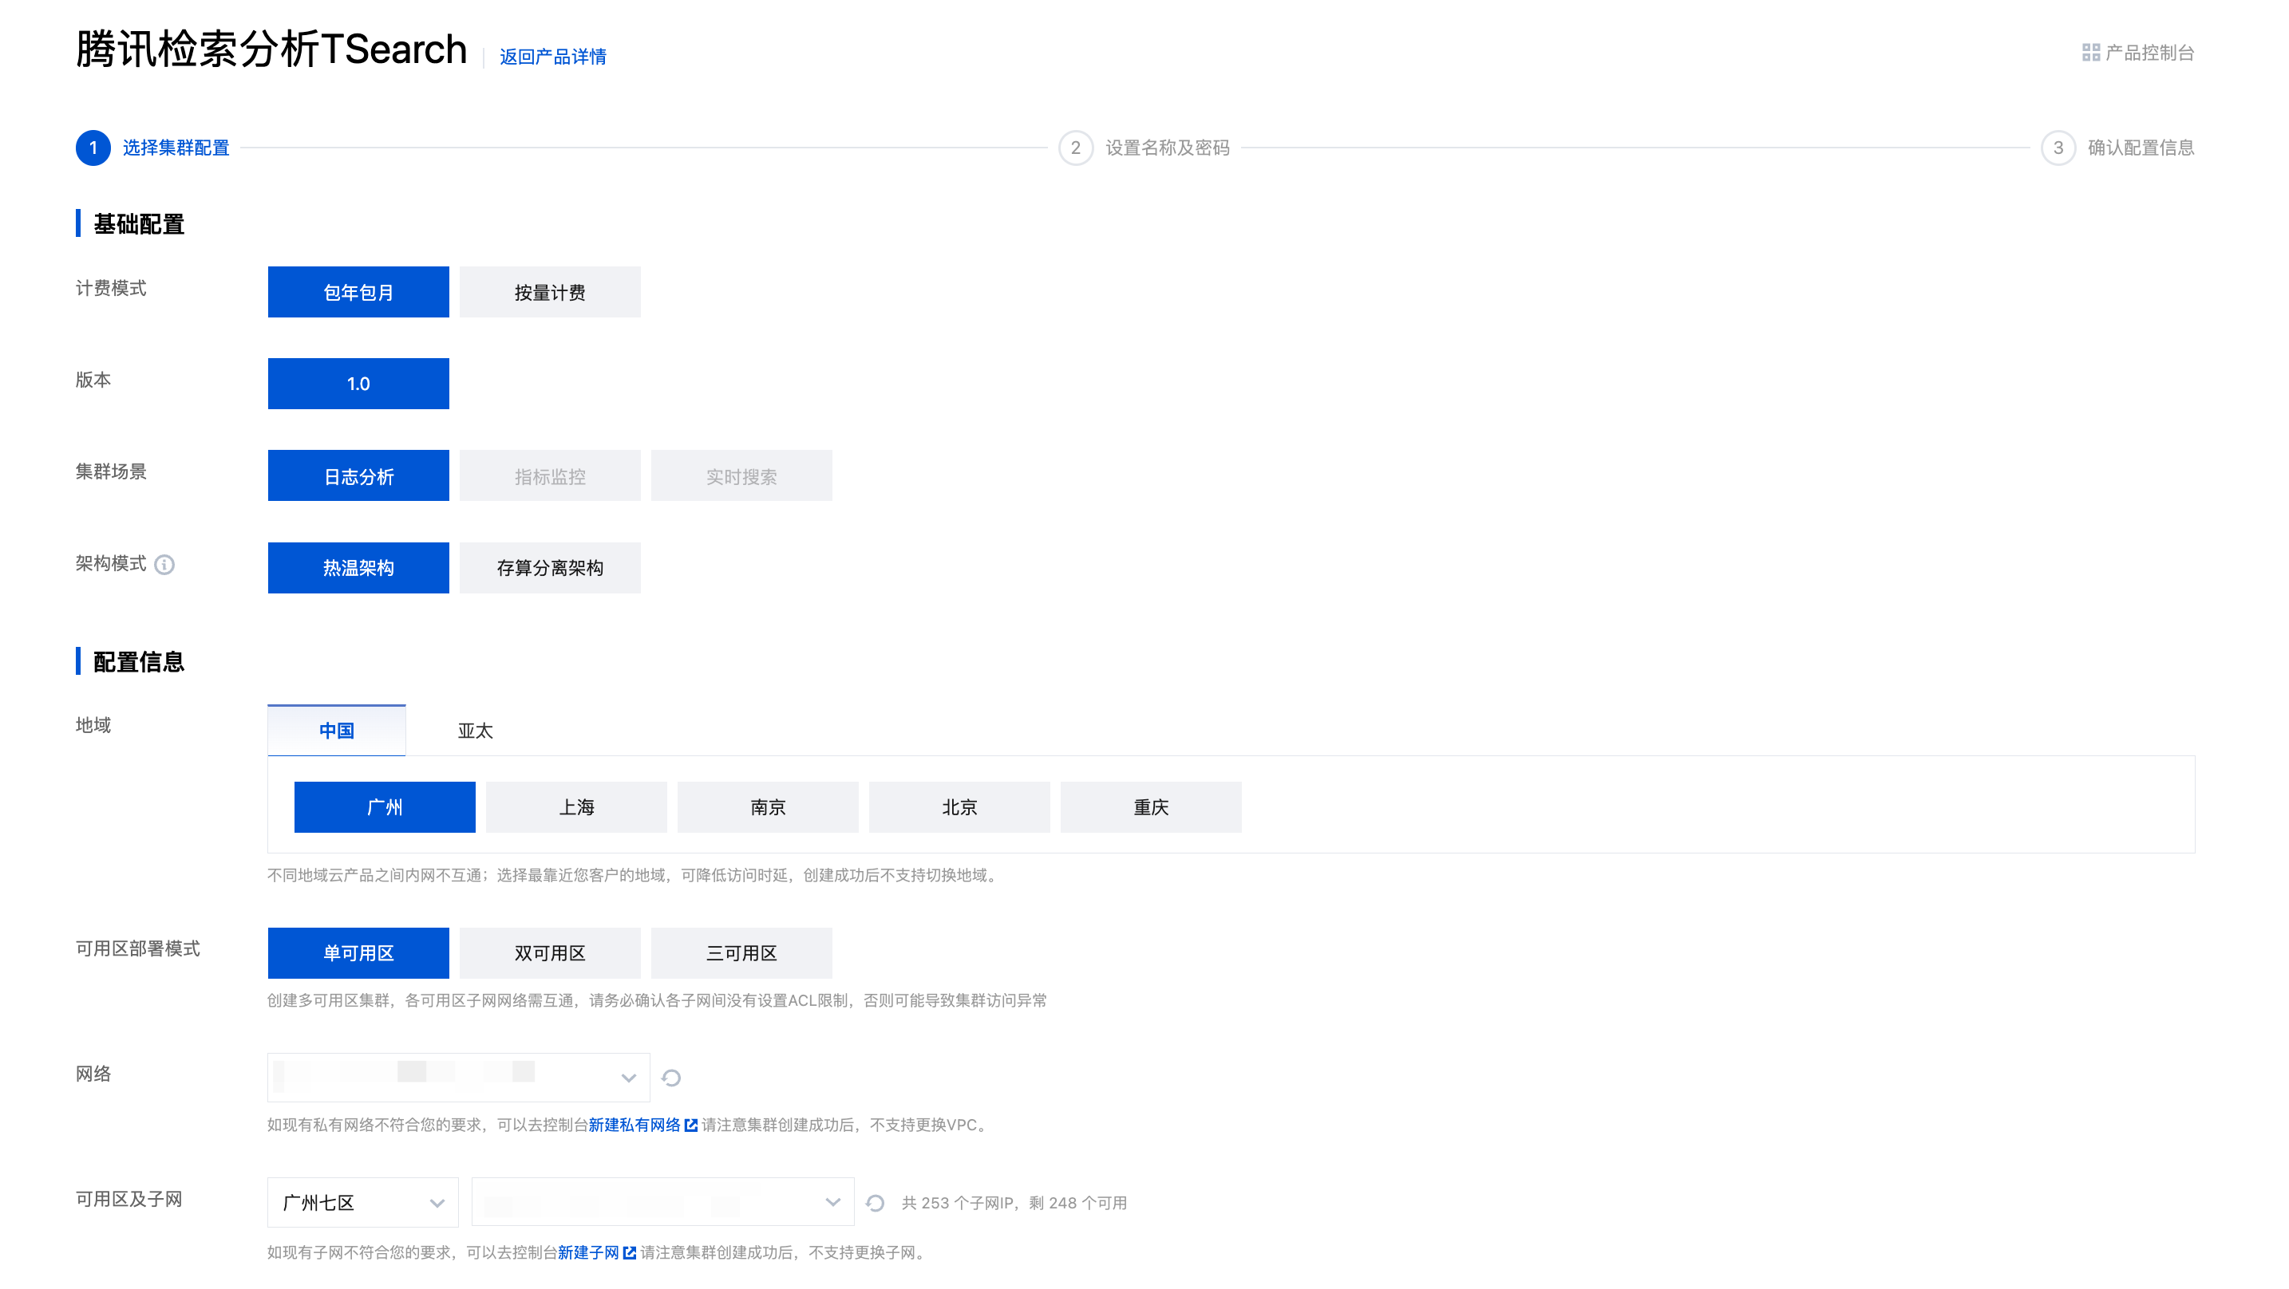Choose 实时搜索 cluster scenario
Screen dimensions: 2289x1289
[x=742, y=476]
